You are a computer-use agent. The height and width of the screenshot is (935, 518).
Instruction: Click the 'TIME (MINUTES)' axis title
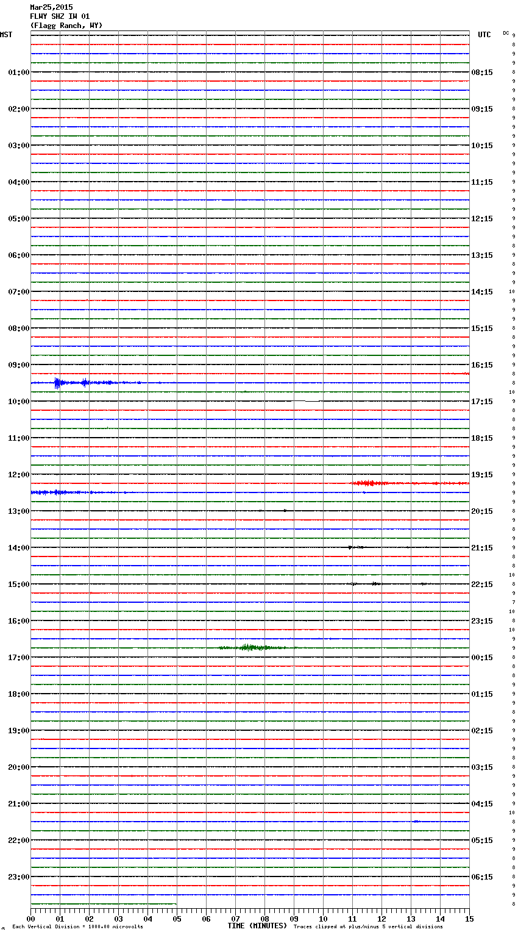[257, 926]
